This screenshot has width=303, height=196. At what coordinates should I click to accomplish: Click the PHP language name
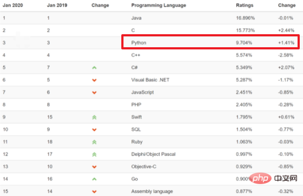point(136,105)
